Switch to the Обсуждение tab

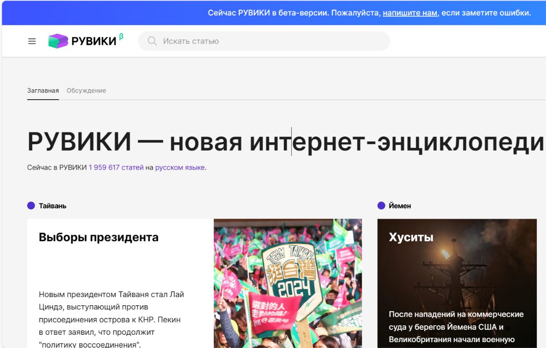tap(86, 91)
